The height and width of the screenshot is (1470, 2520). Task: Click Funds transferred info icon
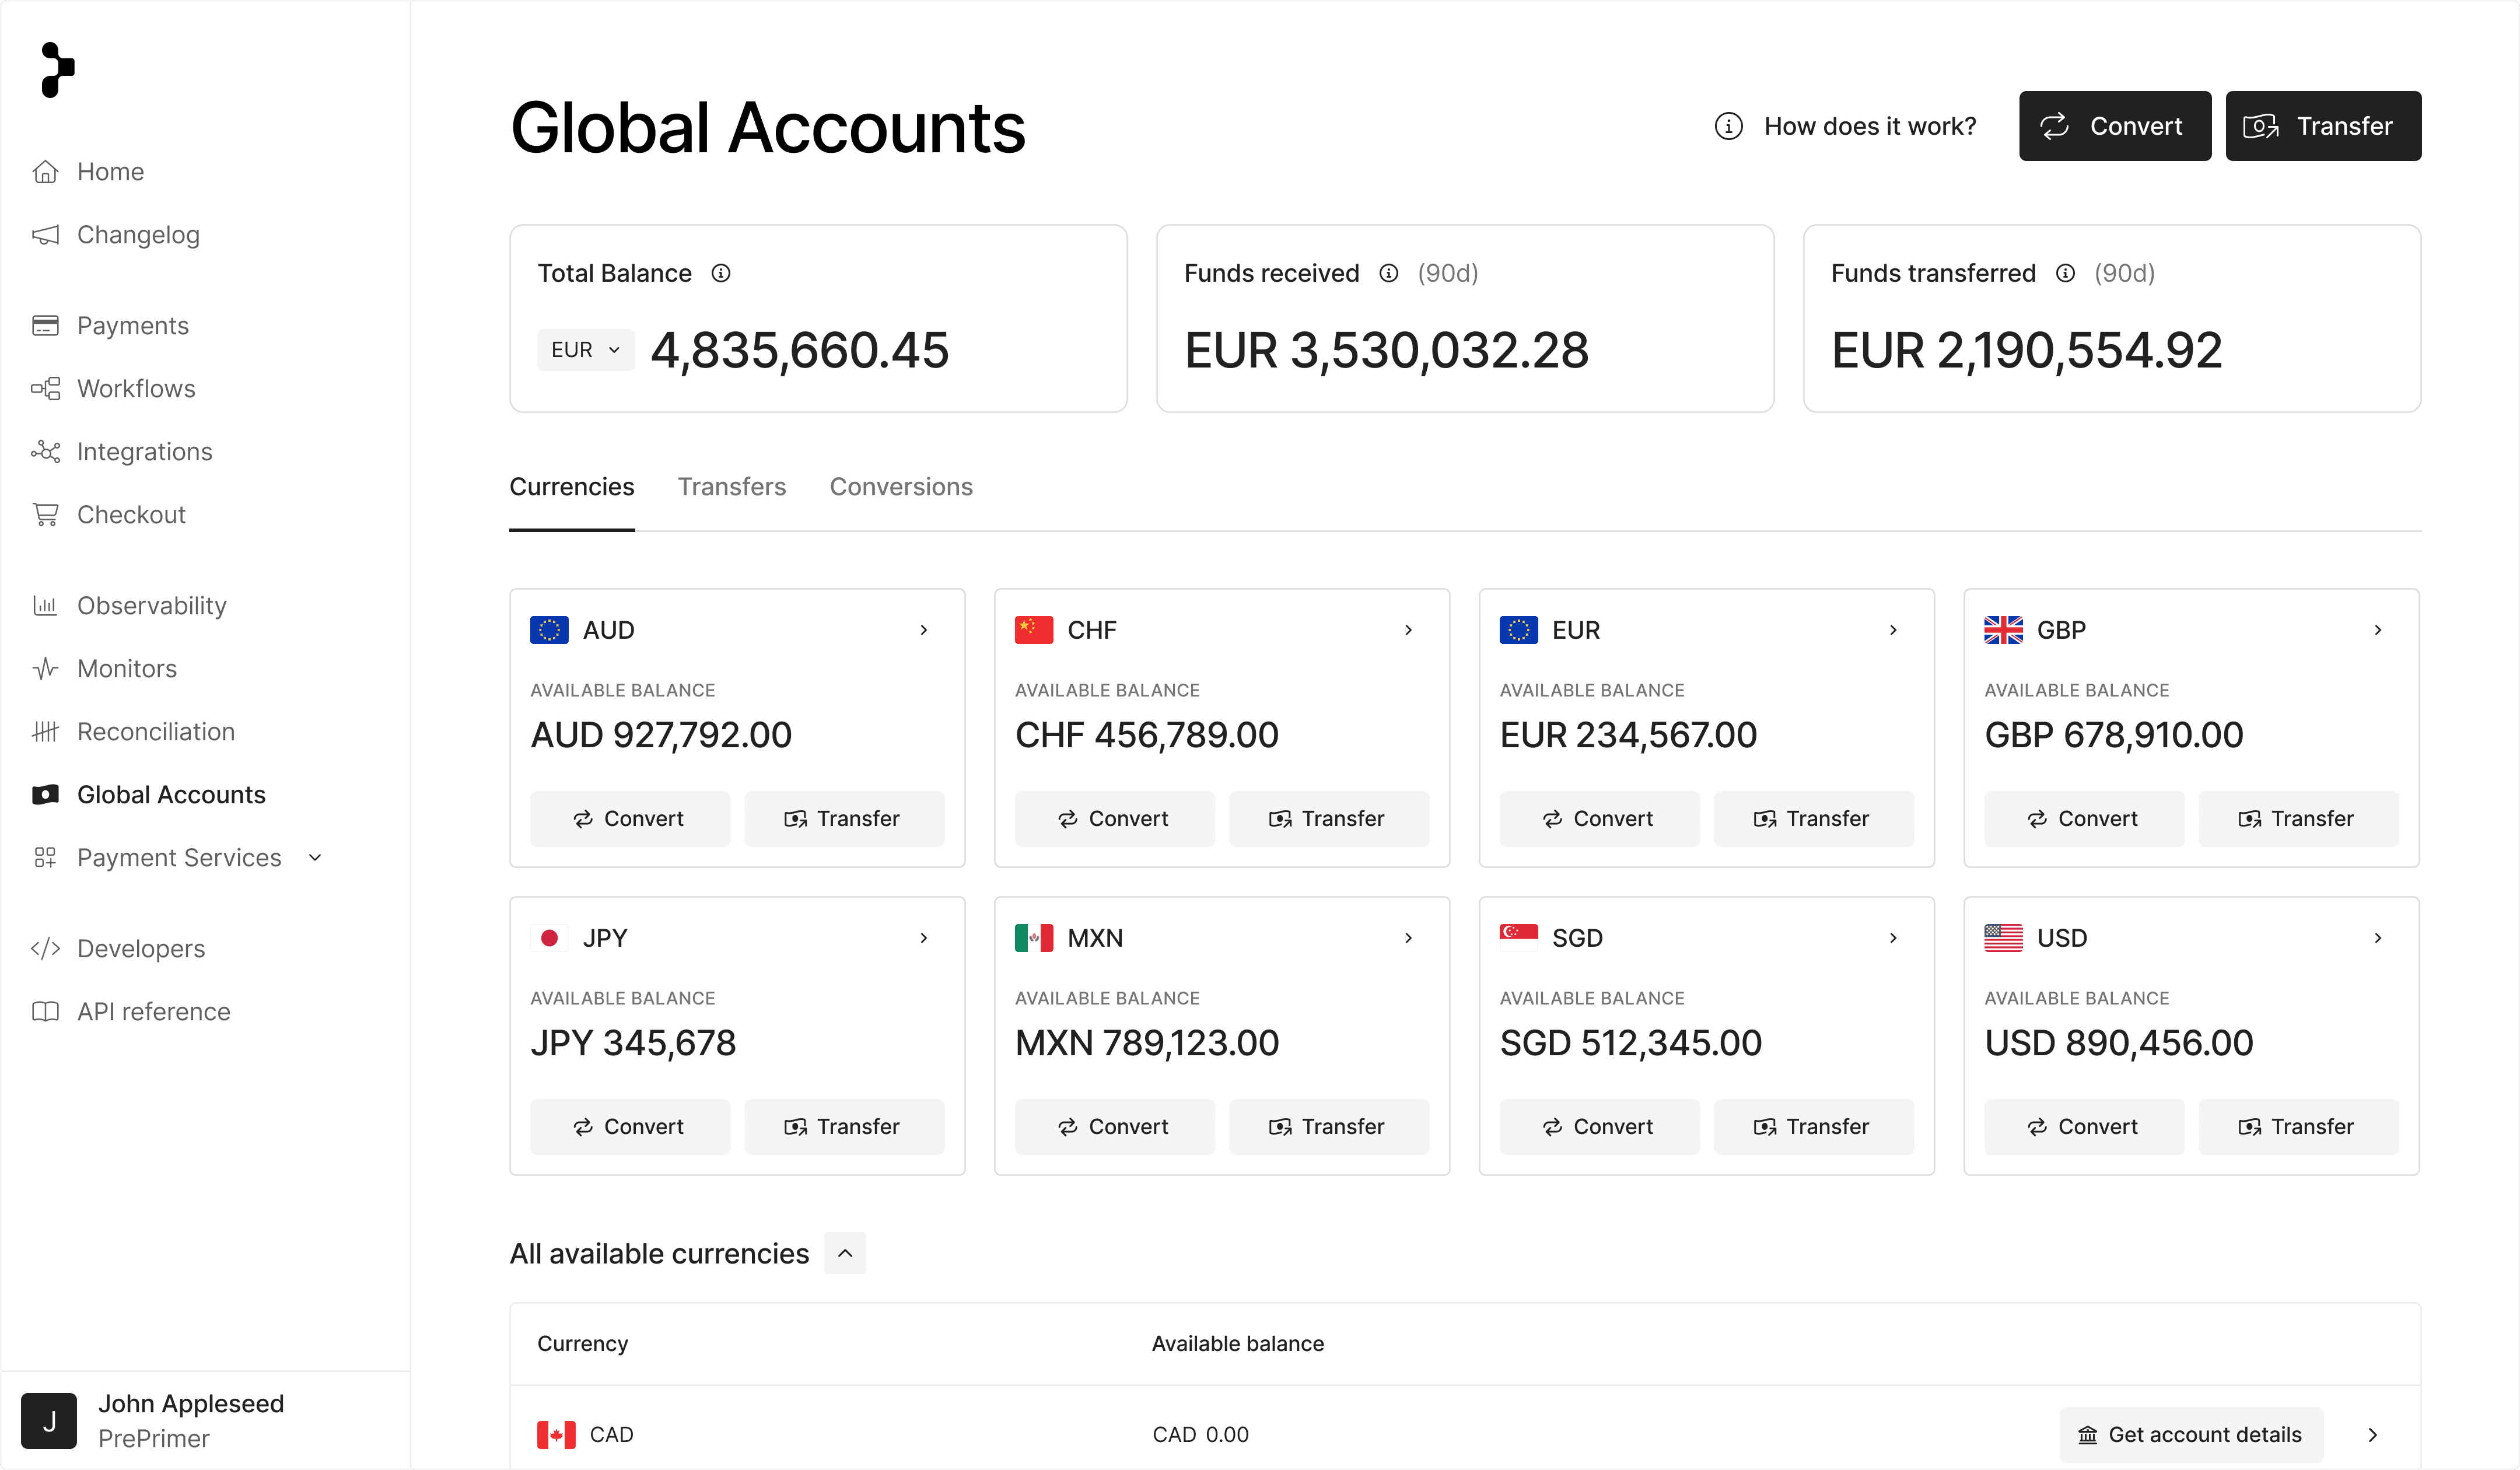2065,273
